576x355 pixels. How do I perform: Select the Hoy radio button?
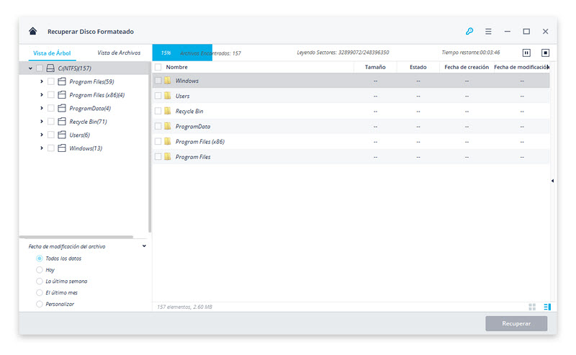[x=40, y=270]
